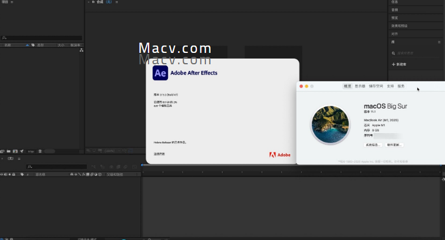Click the 8 bpc color depth button
Image resolution: width=445 pixels, height=240 pixels.
pos(31,151)
